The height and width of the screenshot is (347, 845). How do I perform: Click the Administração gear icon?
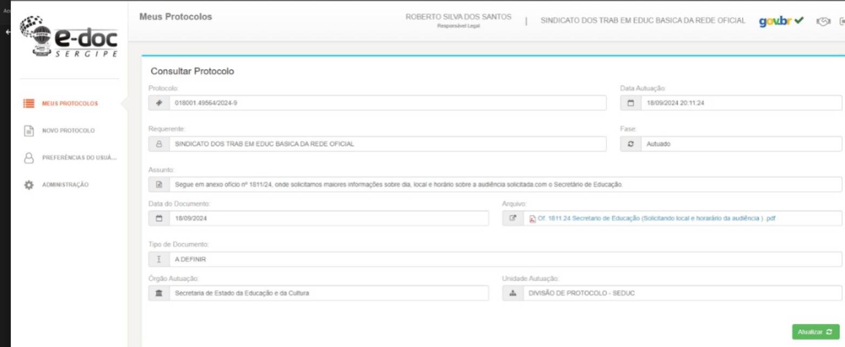tap(29, 185)
